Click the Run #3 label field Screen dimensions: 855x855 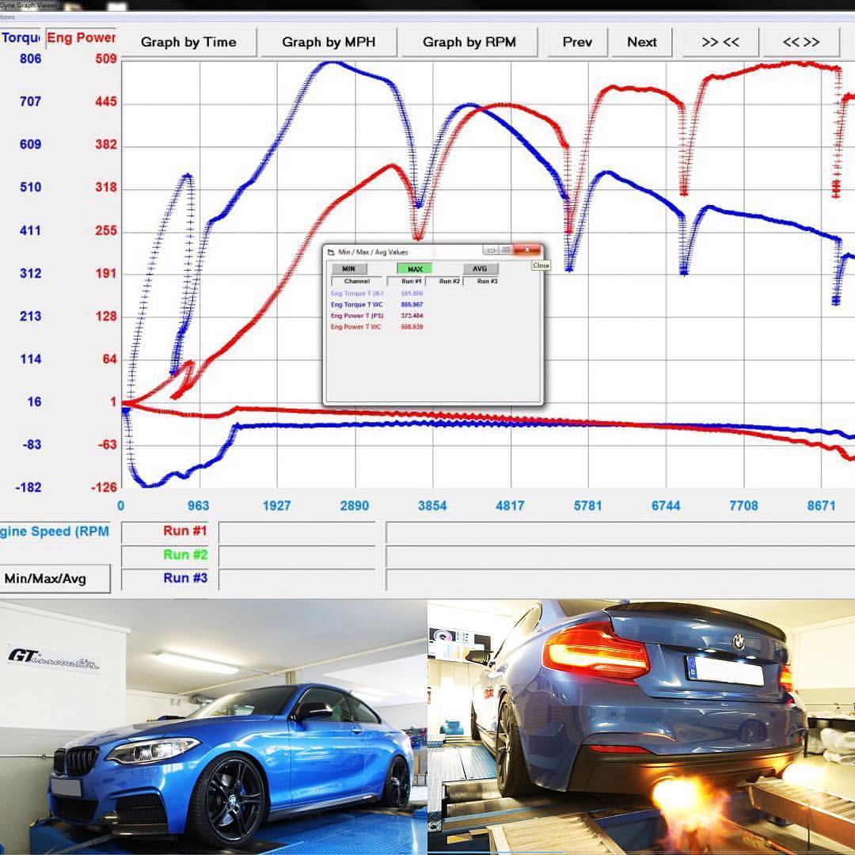(x=185, y=578)
